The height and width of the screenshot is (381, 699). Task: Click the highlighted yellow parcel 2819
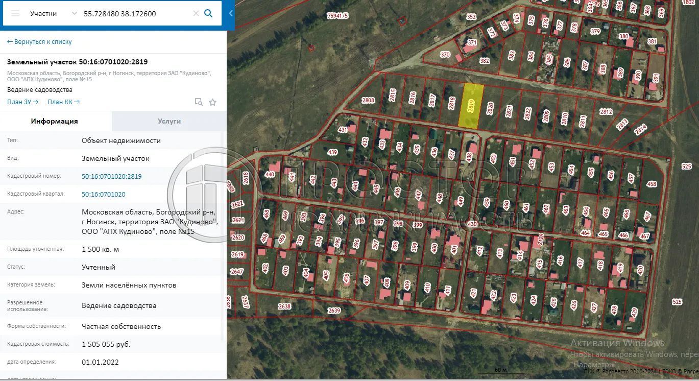click(471, 106)
